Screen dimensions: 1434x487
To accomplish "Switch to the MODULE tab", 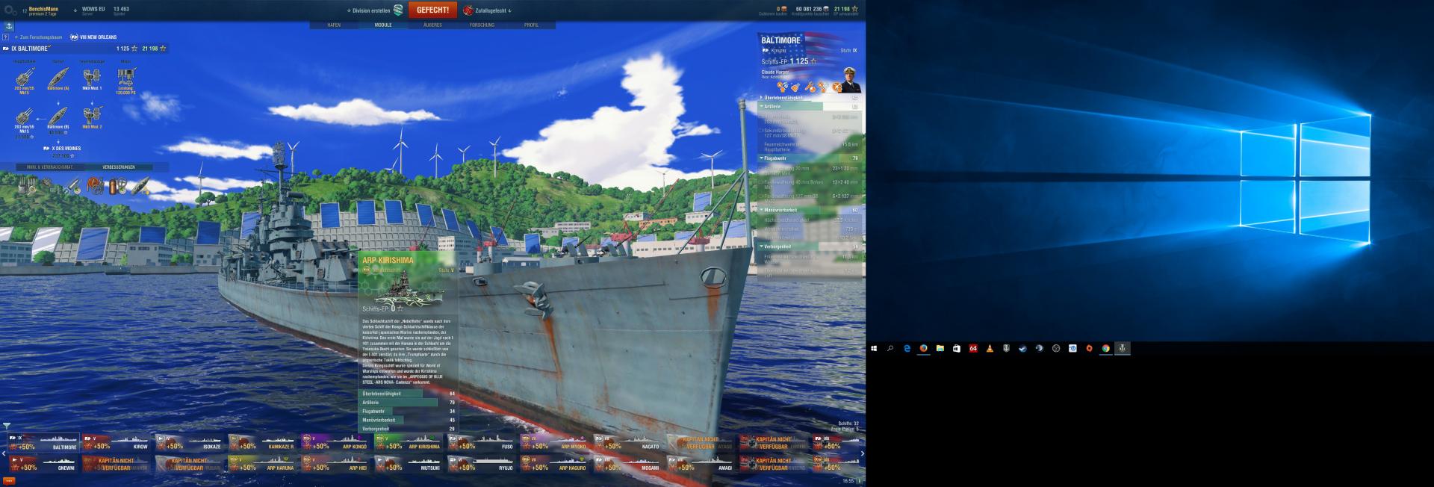I will coord(383,25).
